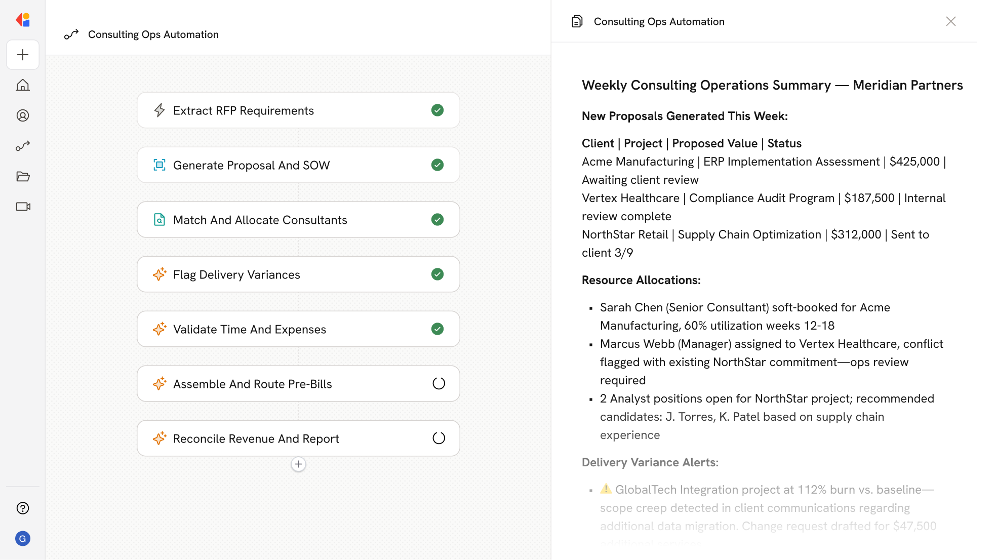Open the help question mark icon

23,508
